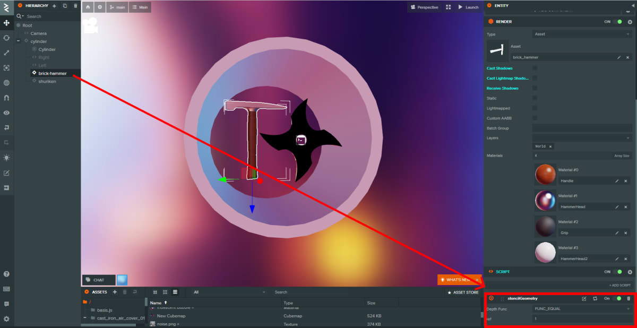Open viewport project settings gear
The height and width of the screenshot is (328, 637).
(x=99, y=7)
